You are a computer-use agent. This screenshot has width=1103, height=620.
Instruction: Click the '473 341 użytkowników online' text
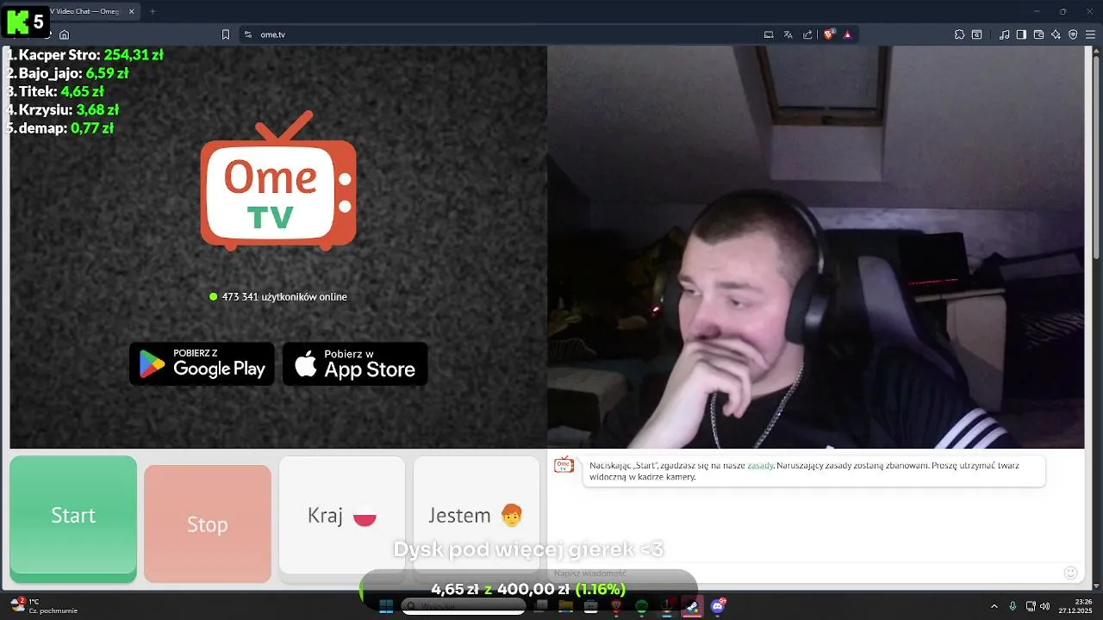pos(284,296)
